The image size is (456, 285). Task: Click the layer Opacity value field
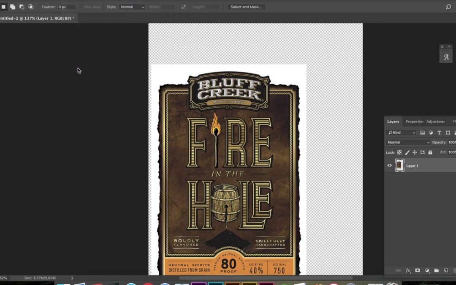click(452, 142)
